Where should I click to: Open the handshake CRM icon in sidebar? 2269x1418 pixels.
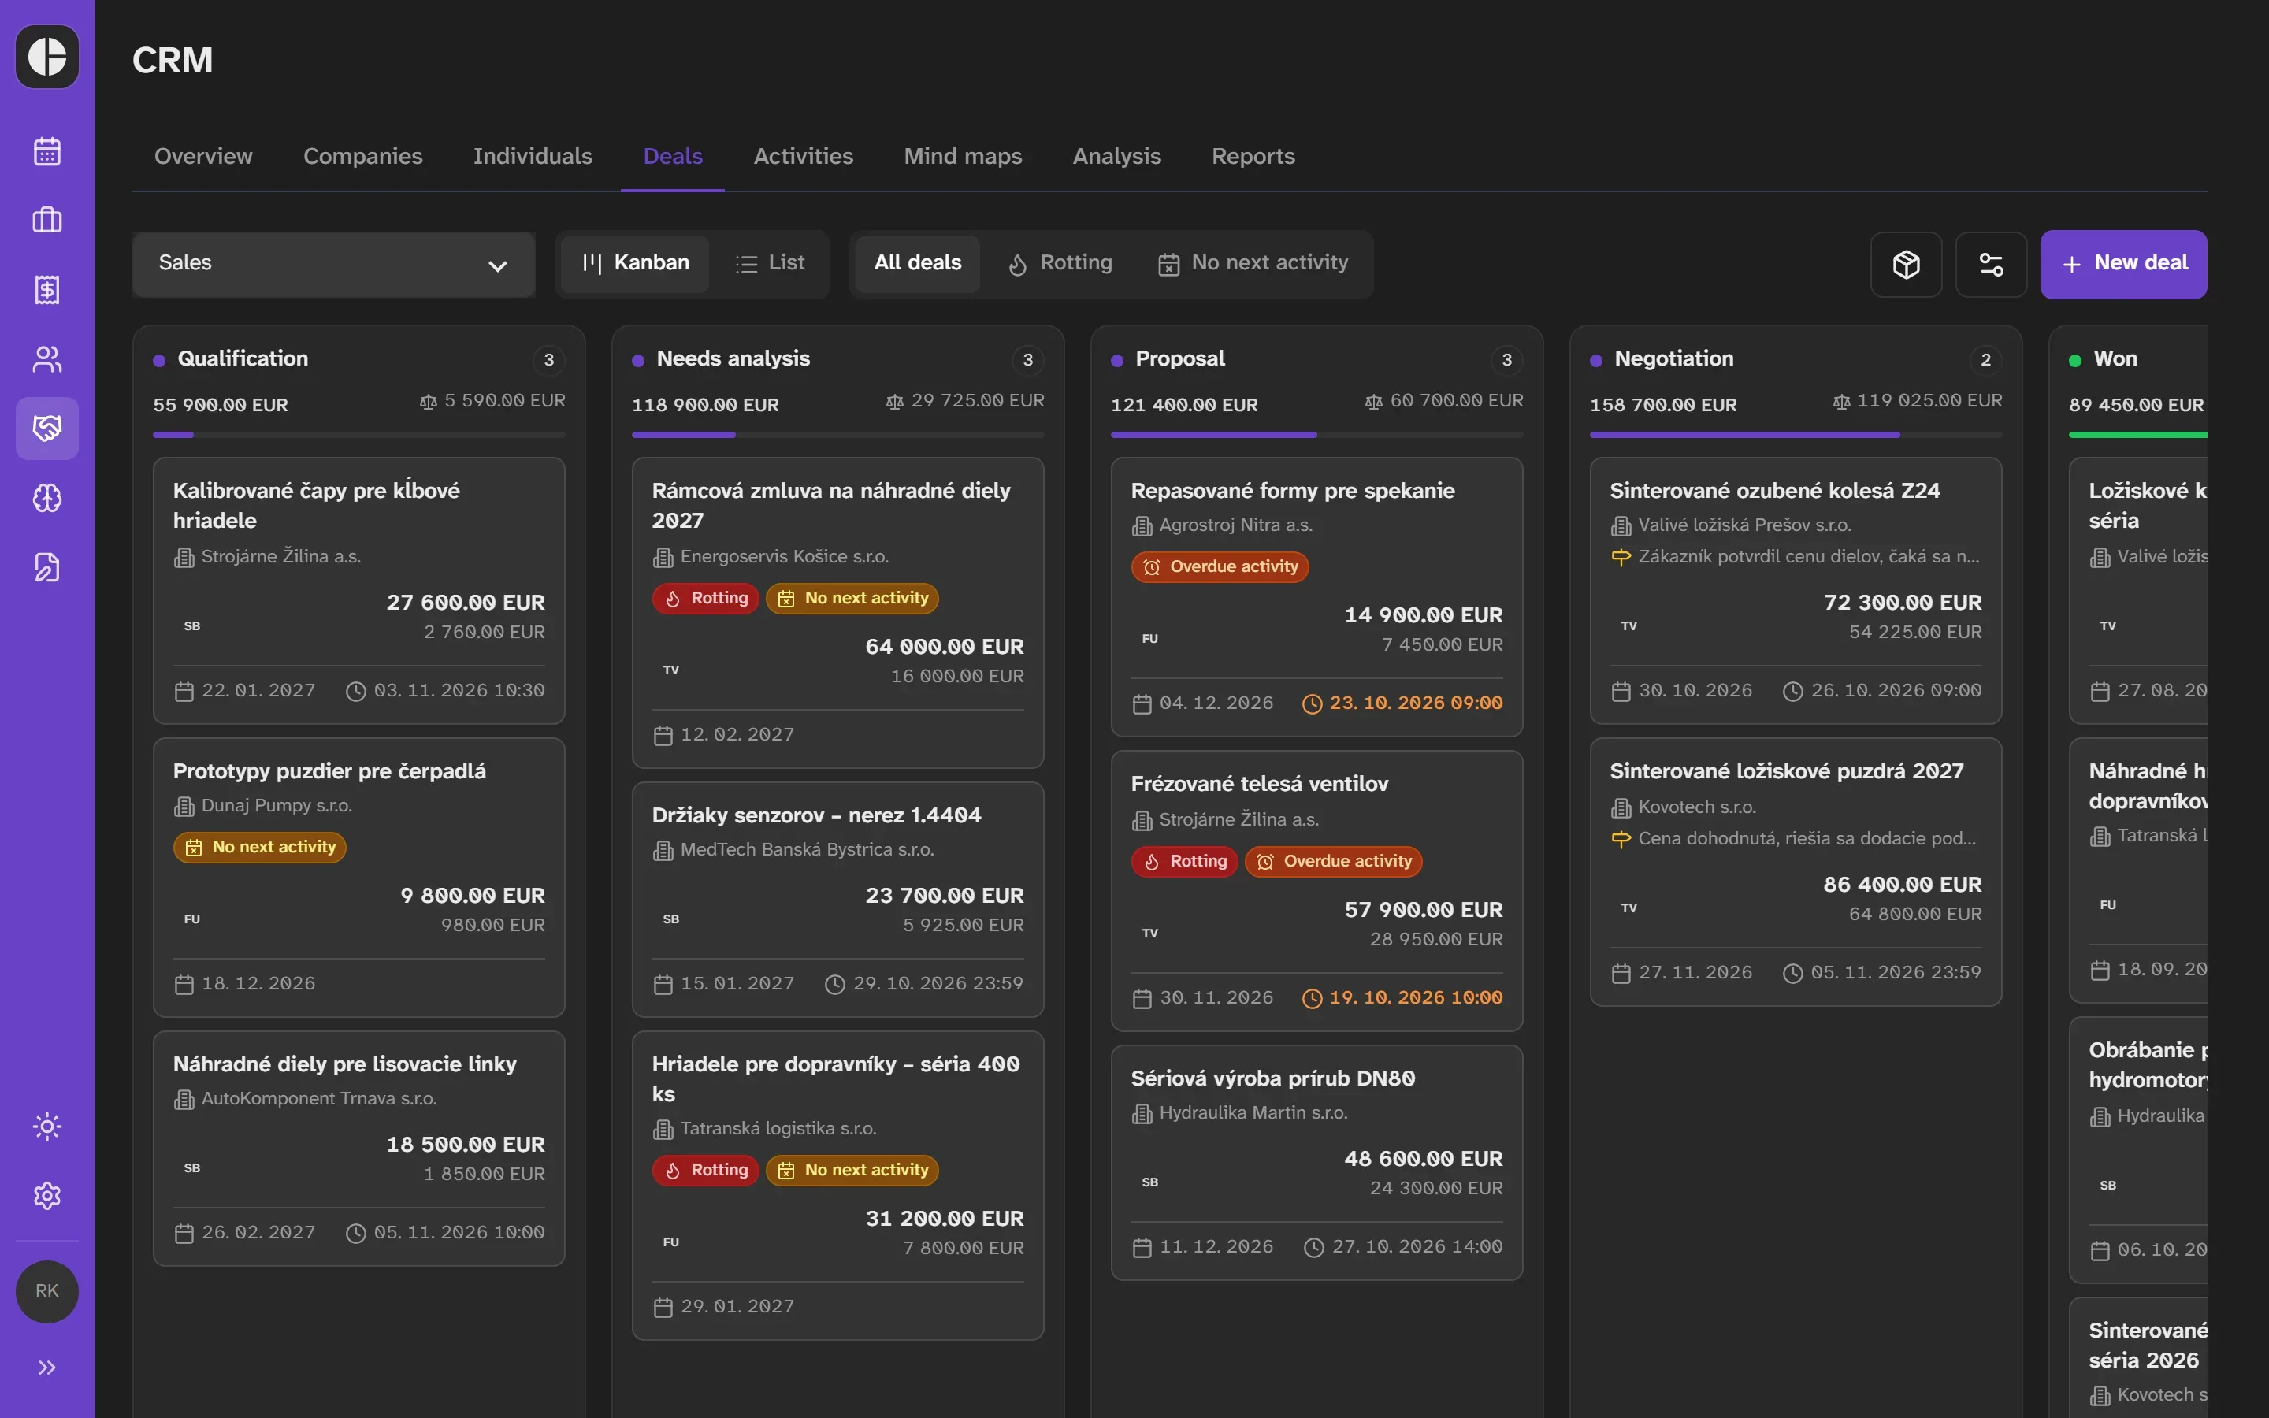47,429
